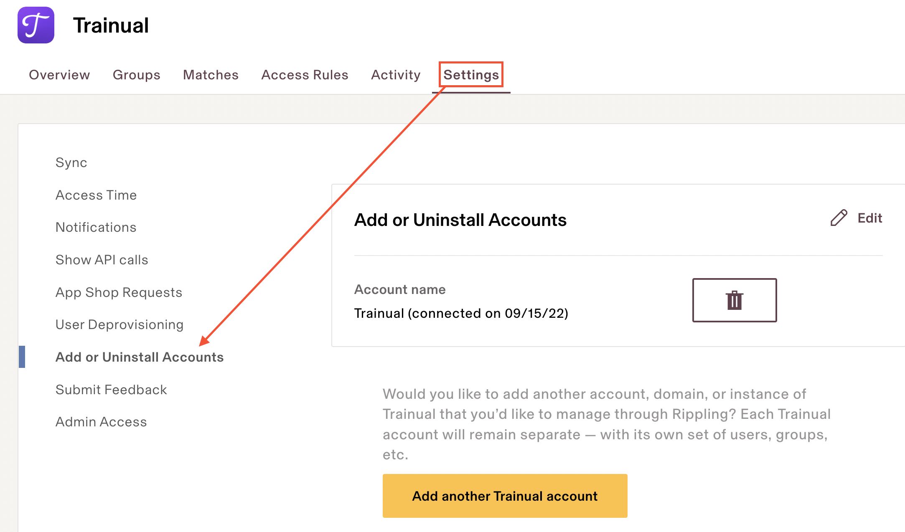View the Activity tab
The height and width of the screenshot is (532, 905).
pyautogui.click(x=396, y=75)
